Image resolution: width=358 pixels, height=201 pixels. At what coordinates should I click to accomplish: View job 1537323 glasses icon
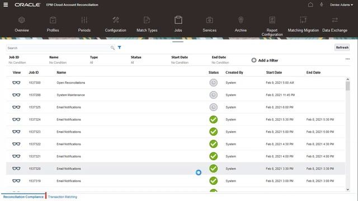[16, 132]
